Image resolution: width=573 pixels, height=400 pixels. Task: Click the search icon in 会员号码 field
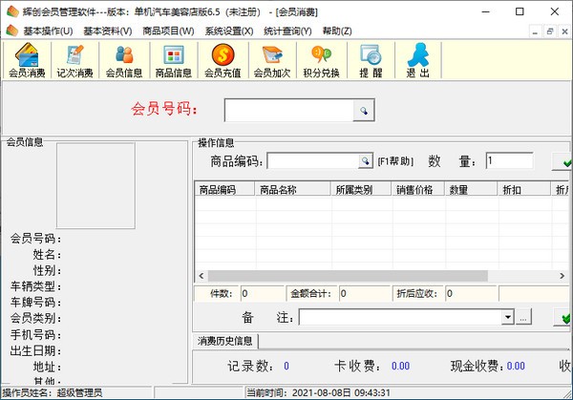363,112
